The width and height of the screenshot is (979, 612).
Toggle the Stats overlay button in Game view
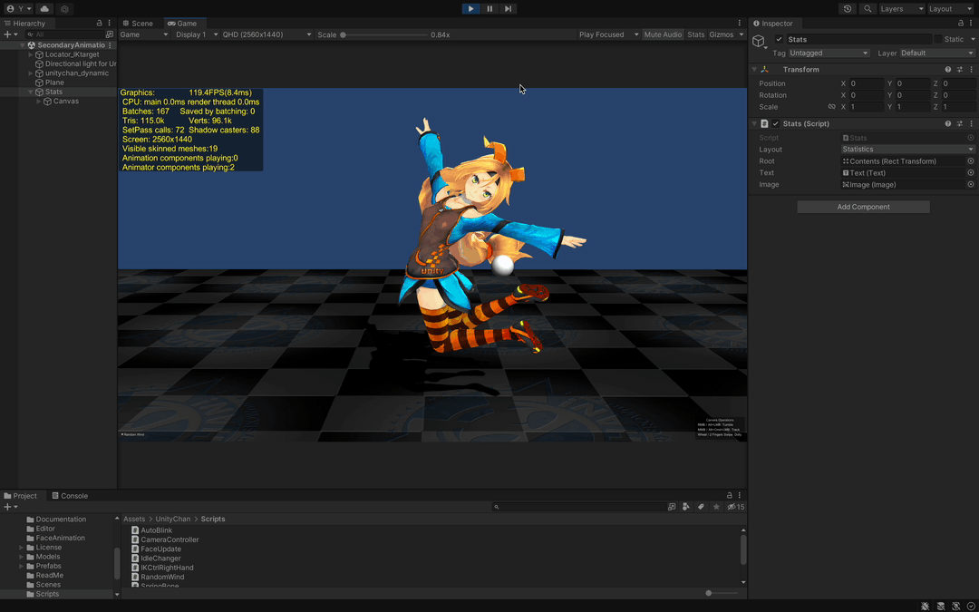click(x=695, y=34)
